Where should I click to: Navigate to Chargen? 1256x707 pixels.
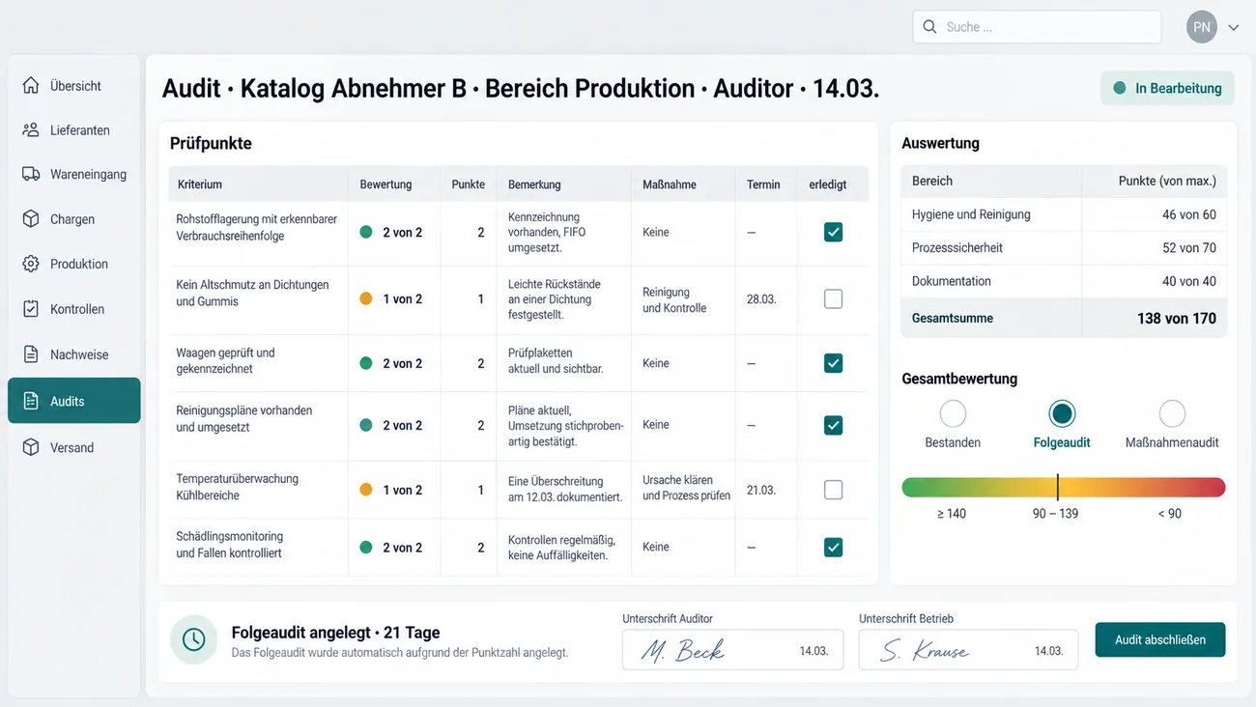click(x=74, y=219)
